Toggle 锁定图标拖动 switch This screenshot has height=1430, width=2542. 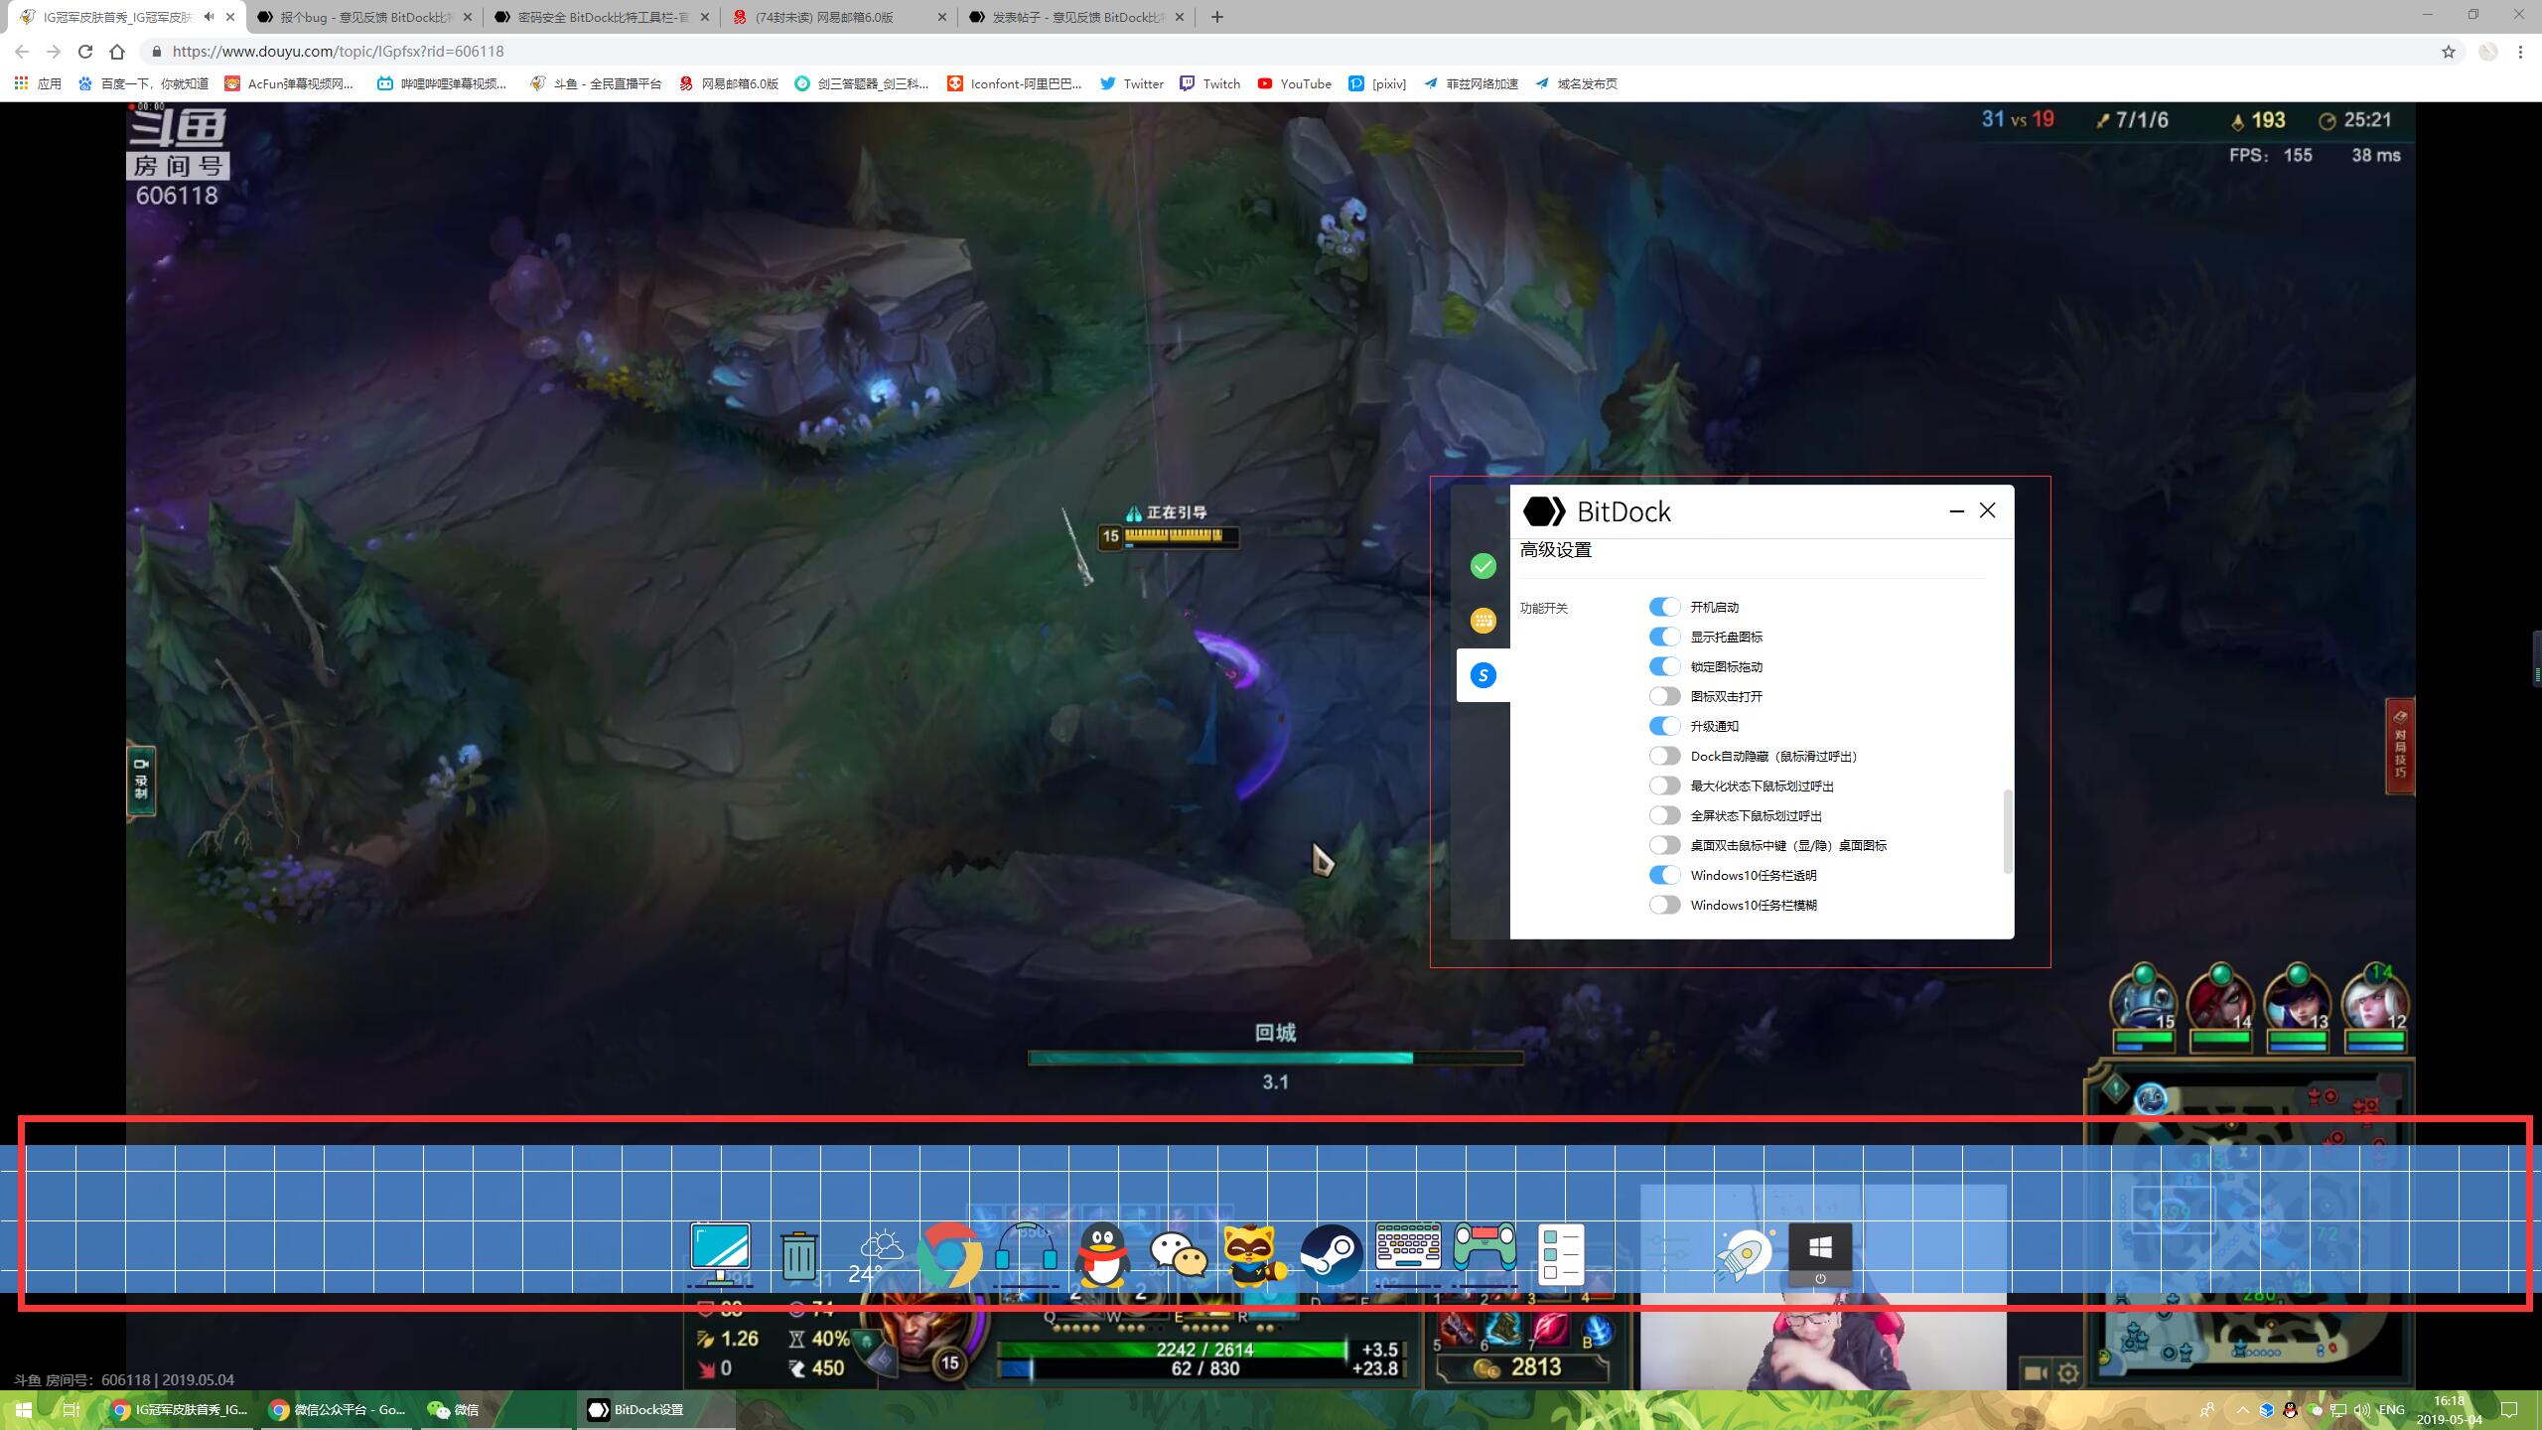pos(1664,666)
